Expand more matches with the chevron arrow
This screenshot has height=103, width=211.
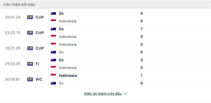pyautogui.click(x=125, y=93)
